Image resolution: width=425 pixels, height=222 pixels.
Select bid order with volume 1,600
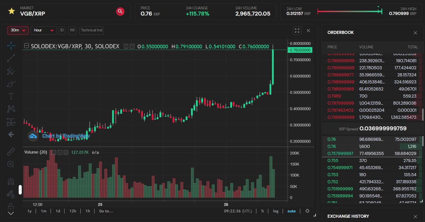click(x=371, y=146)
